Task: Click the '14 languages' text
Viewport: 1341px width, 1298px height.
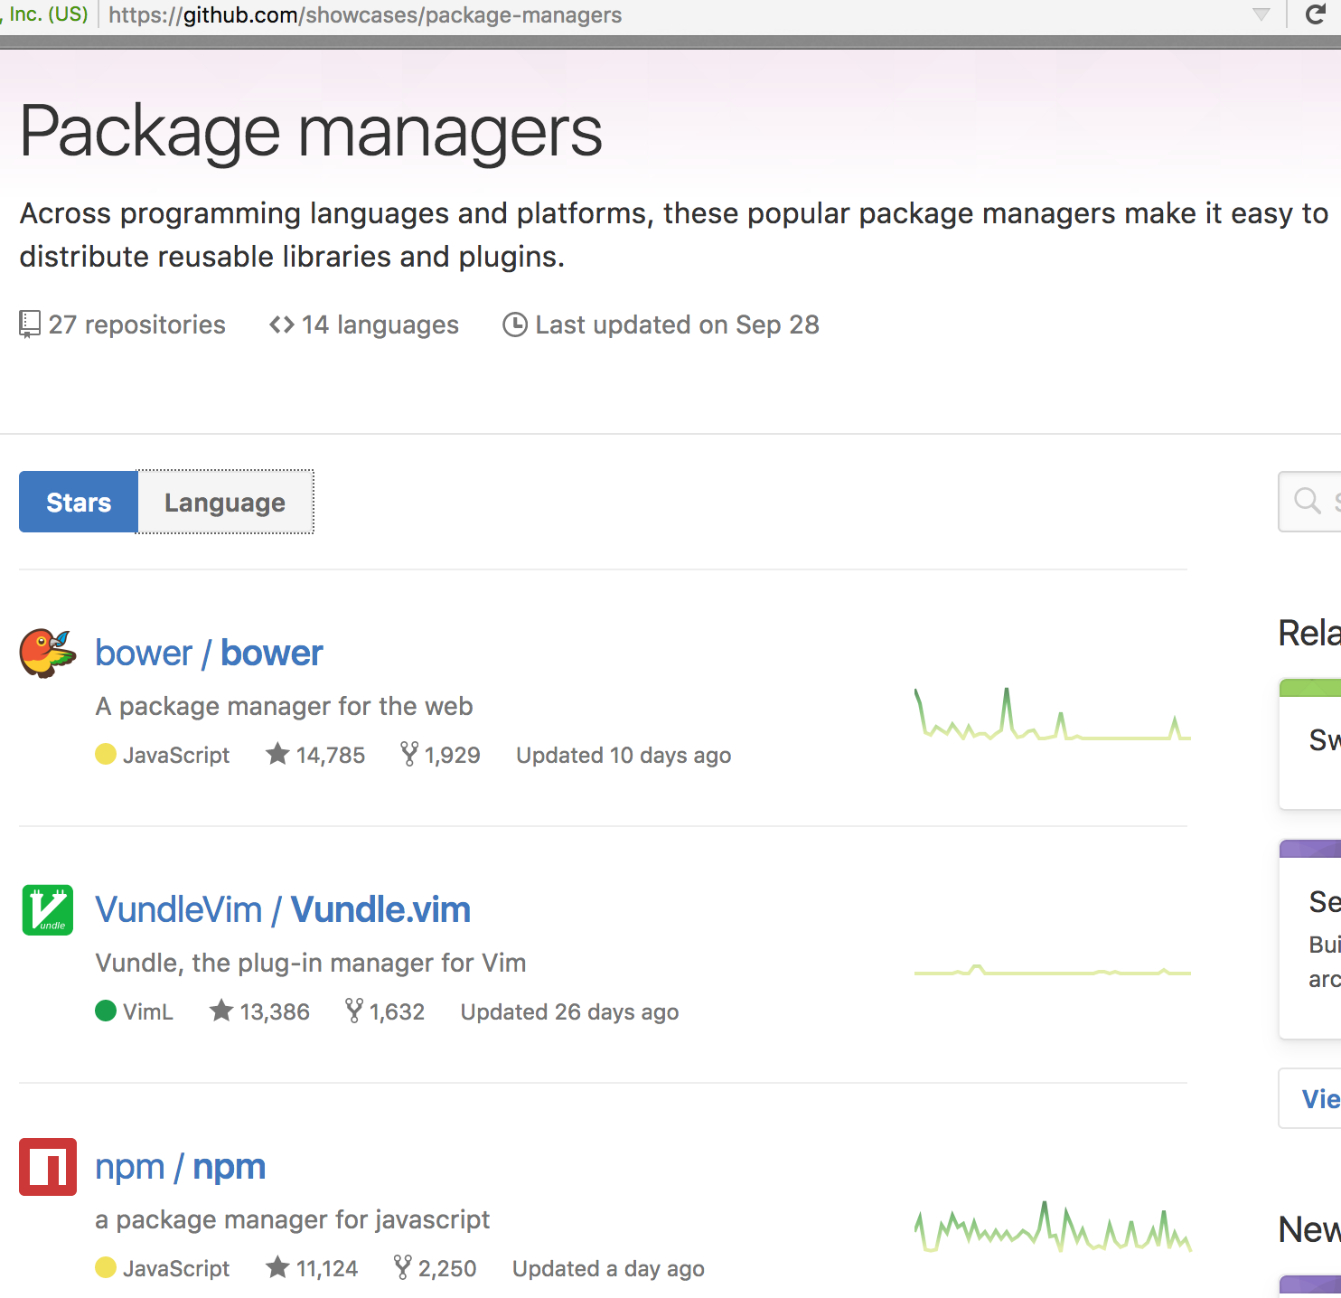Action: click(380, 324)
